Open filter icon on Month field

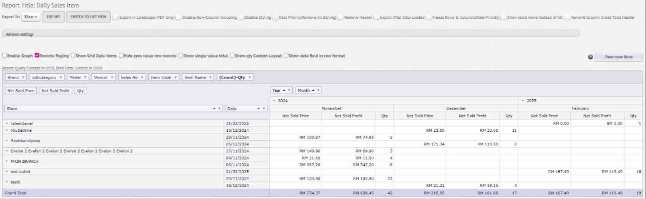pos(319,90)
